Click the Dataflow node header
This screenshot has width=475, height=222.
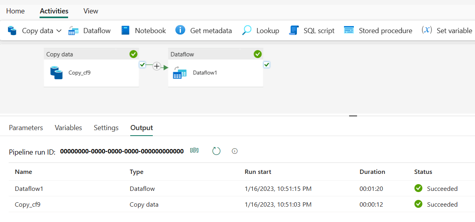(x=215, y=54)
